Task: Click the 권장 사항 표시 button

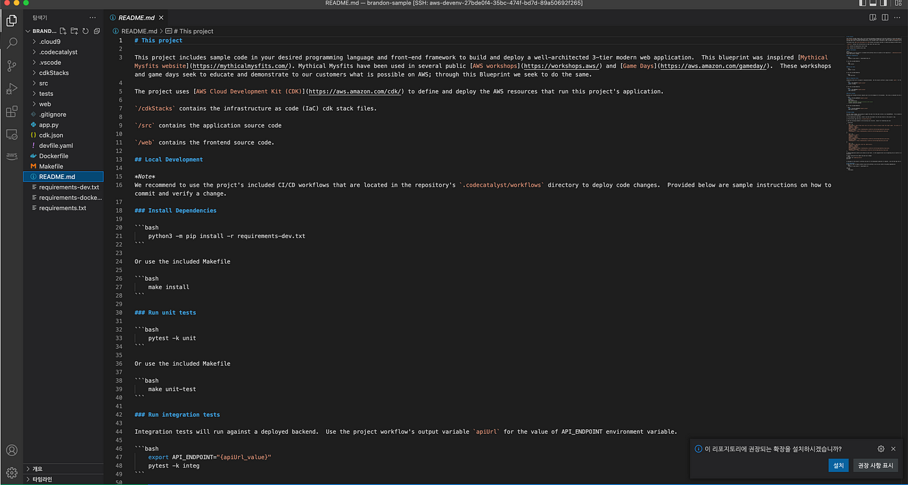Action: coord(876,465)
